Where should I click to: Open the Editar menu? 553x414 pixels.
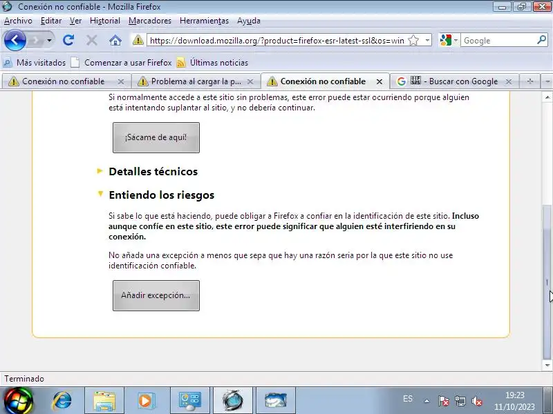coord(51,21)
